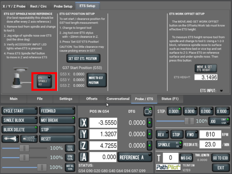
Task: Open the Offsets tab
Action: pos(92,99)
